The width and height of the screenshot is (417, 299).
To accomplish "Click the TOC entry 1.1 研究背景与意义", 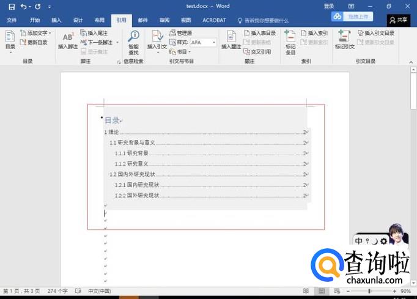I will pyautogui.click(x=208, y=143).
